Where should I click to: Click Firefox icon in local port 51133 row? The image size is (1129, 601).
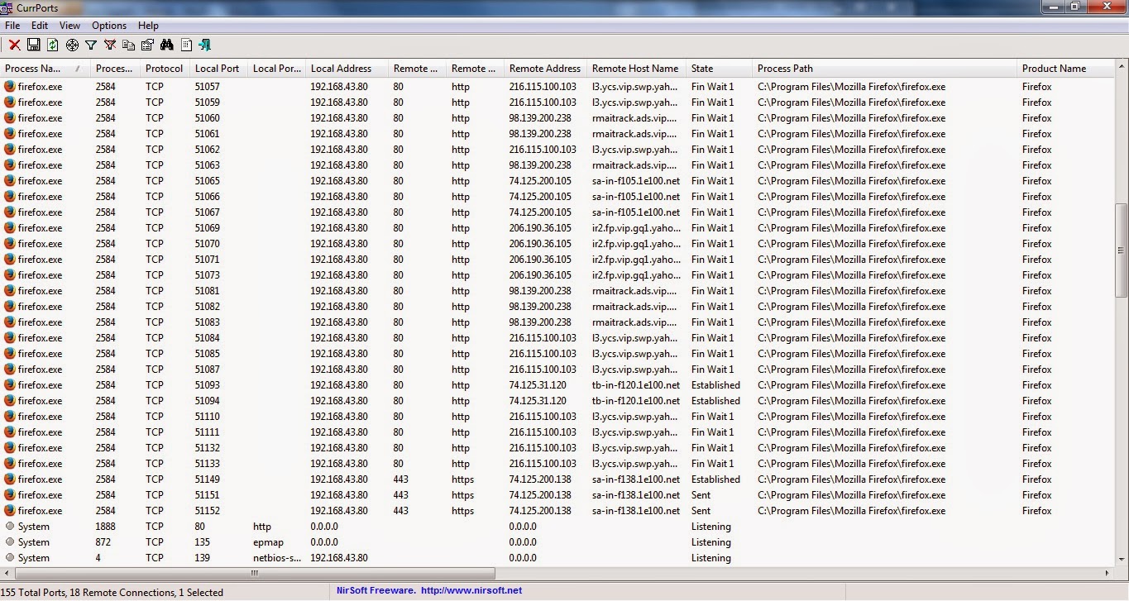[x=10, y=463]
